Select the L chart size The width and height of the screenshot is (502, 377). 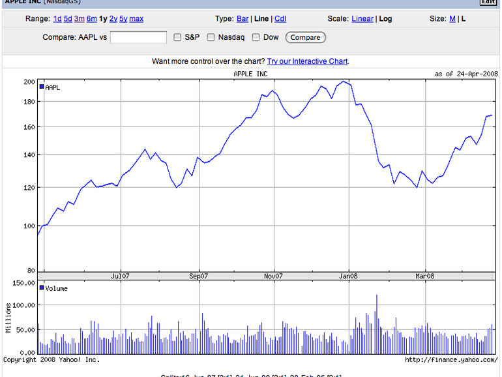pyautogui.click(x=464, y=19)
